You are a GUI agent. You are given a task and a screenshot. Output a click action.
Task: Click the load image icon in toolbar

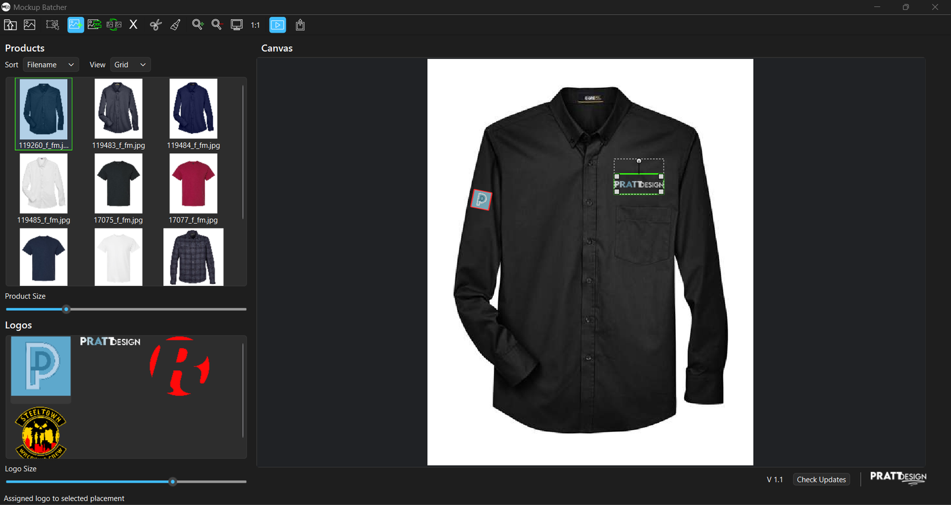coord(30,25)
